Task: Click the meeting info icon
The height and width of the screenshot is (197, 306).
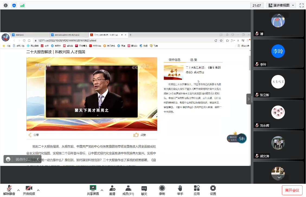Action: pos(6,5)
